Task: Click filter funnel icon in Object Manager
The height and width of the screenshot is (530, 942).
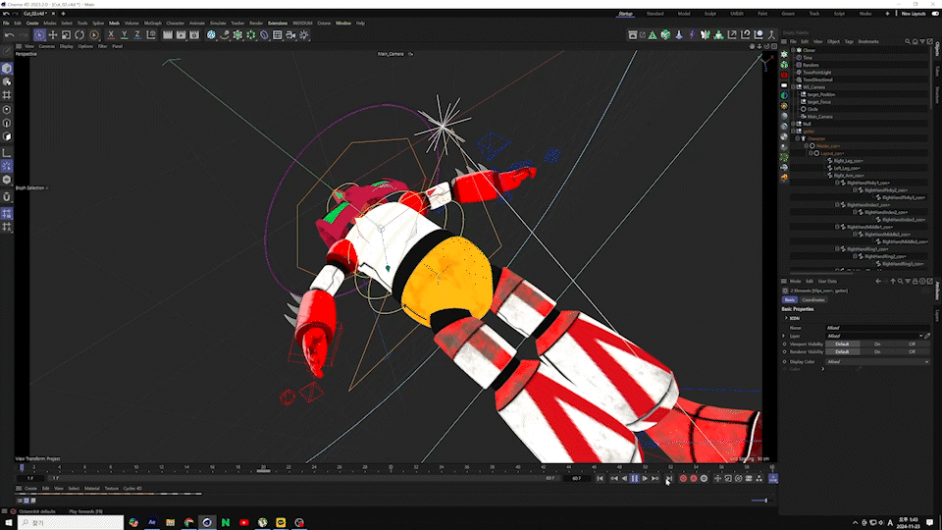Action: 922,41
